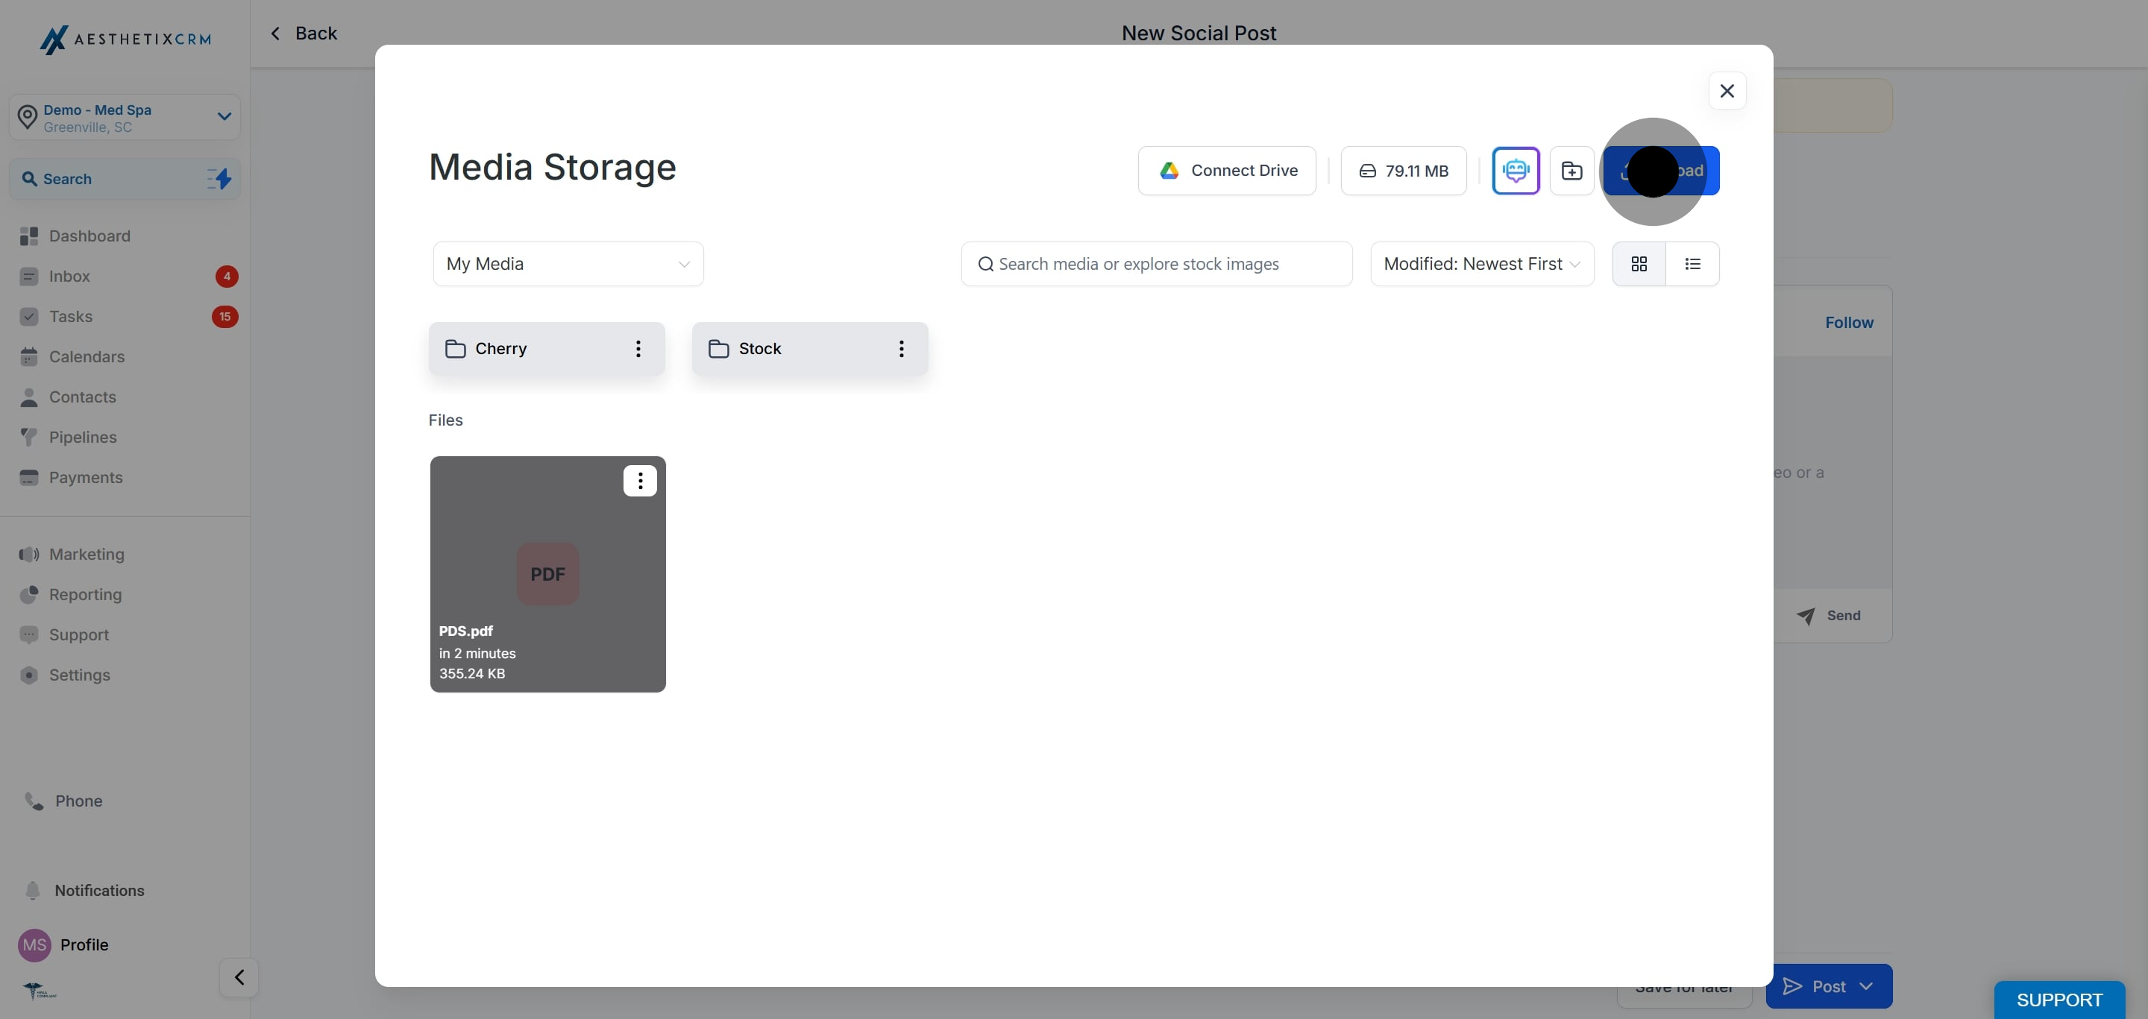Click the quick actions lightning icon
The image size is (2148, 1019).
point(219,178)
